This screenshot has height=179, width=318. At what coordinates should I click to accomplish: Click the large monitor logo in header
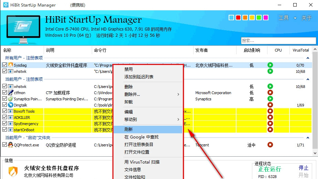[23, 29]
